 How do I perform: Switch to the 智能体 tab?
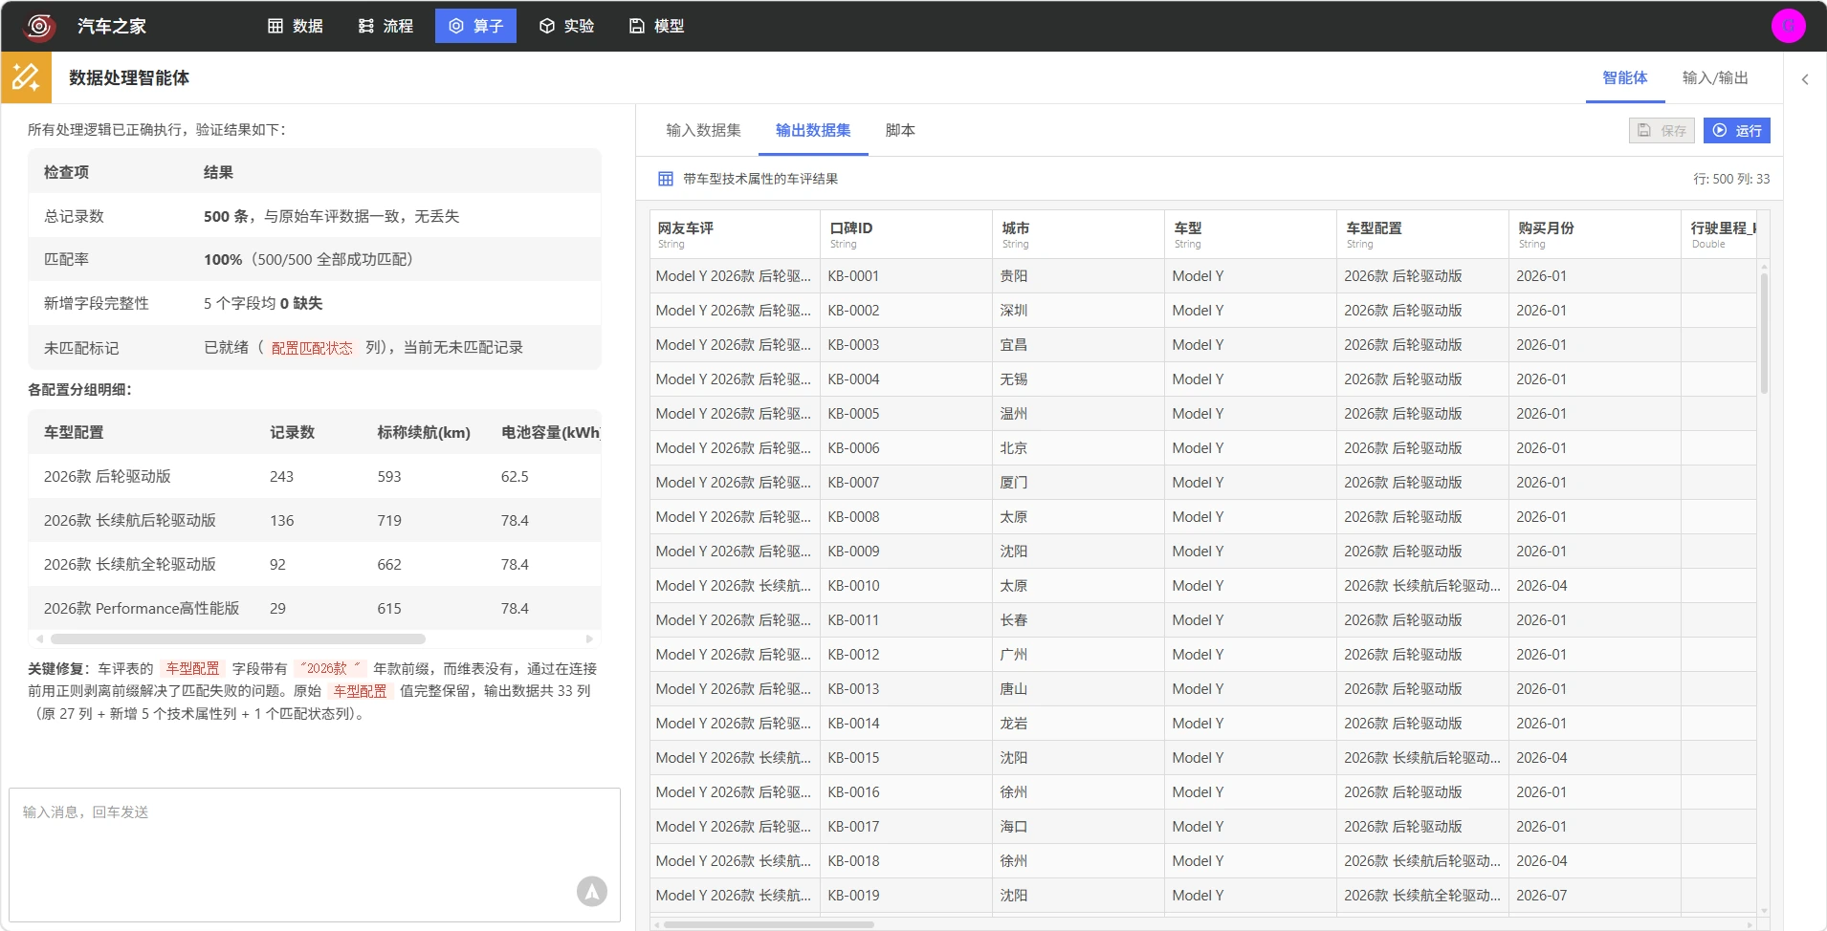coord(1624,77)
